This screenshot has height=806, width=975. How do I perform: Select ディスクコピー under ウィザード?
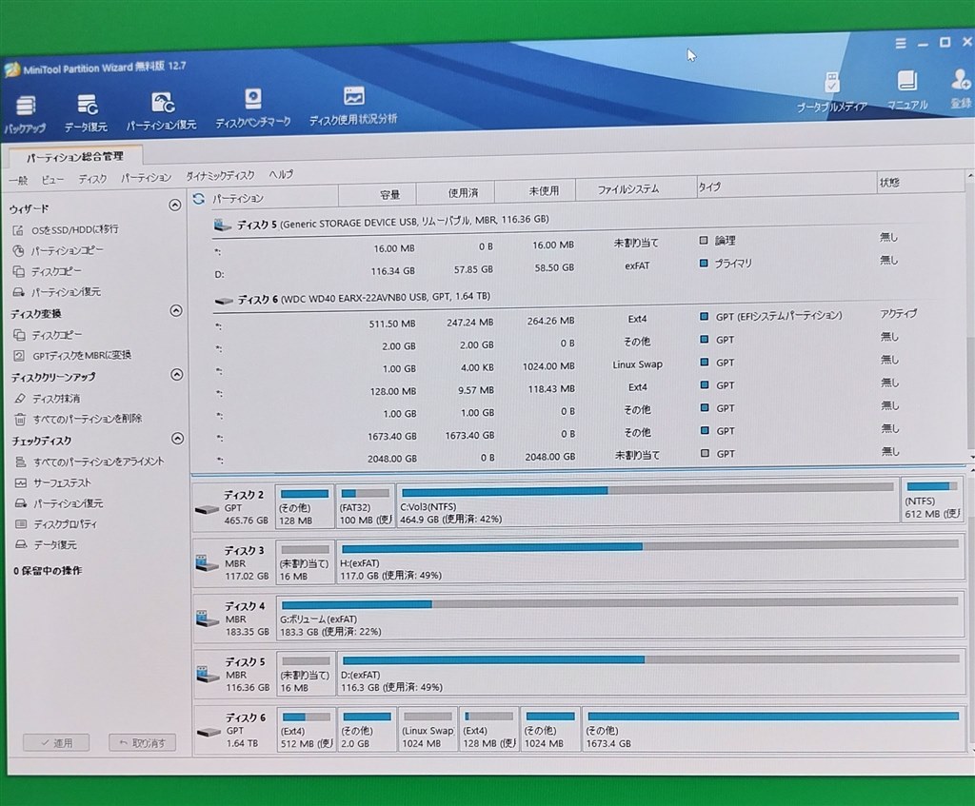click(48, 271)
